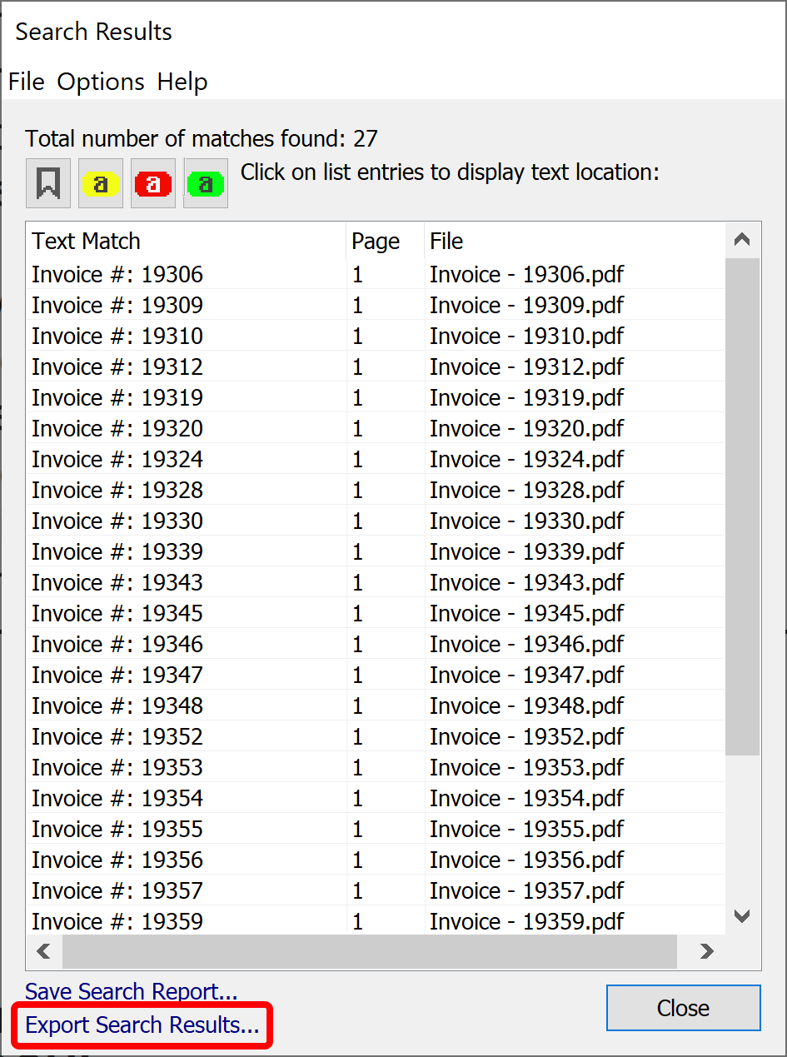Click the horizontal scrollbar left arrow
Image resolution: width=787 pixels, height=1057 pixels.
42,951
